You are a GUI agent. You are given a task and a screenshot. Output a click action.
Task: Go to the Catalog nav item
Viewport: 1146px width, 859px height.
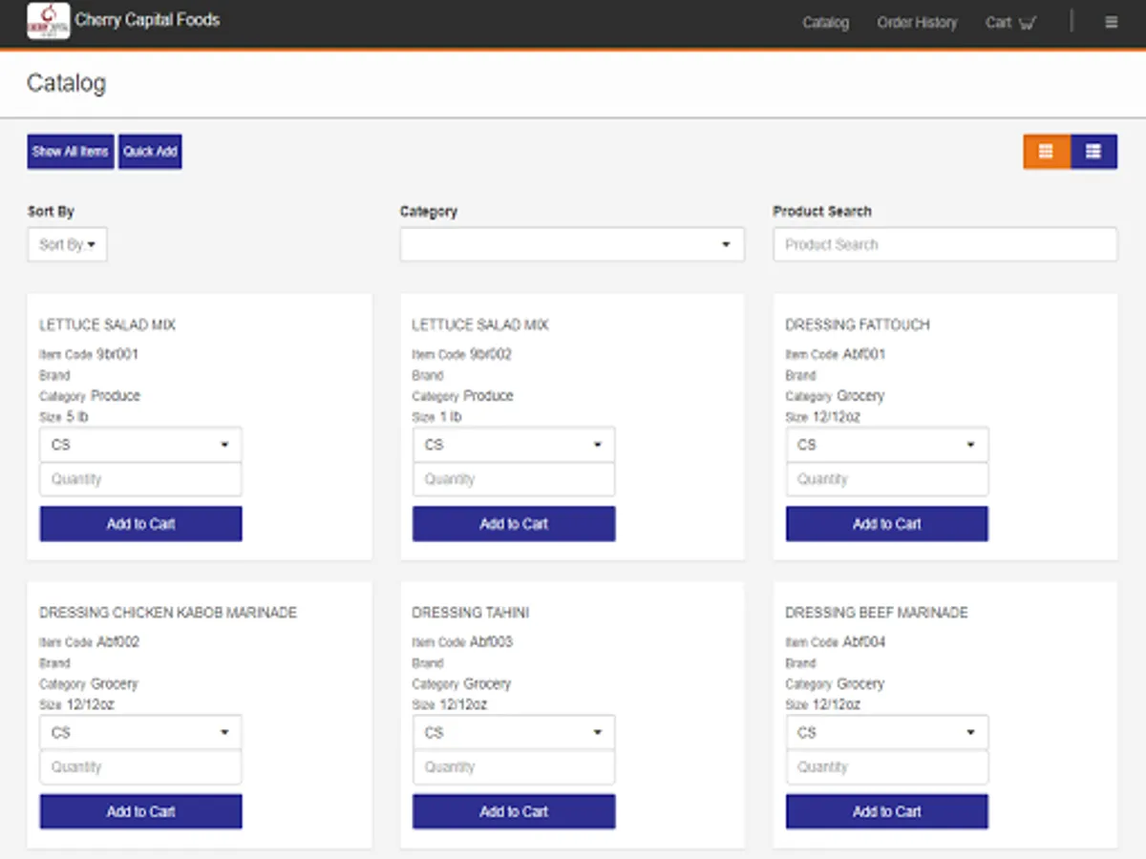click(x=825, y=22)
